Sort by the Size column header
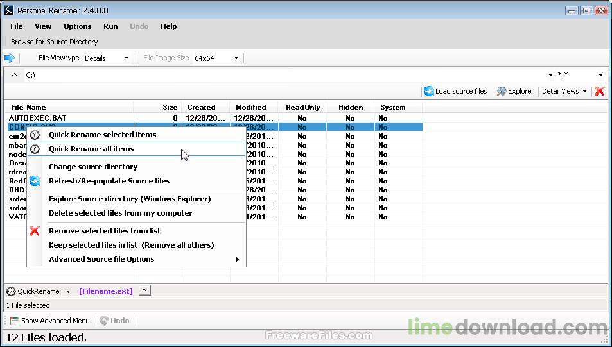Screen dimensions: 612x347 click(158, 107)
